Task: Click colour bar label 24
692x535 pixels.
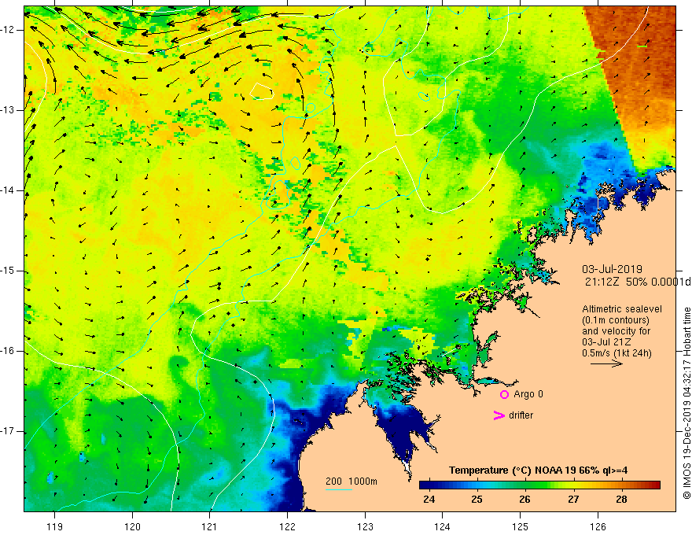Action: click(x=429, y=500)
